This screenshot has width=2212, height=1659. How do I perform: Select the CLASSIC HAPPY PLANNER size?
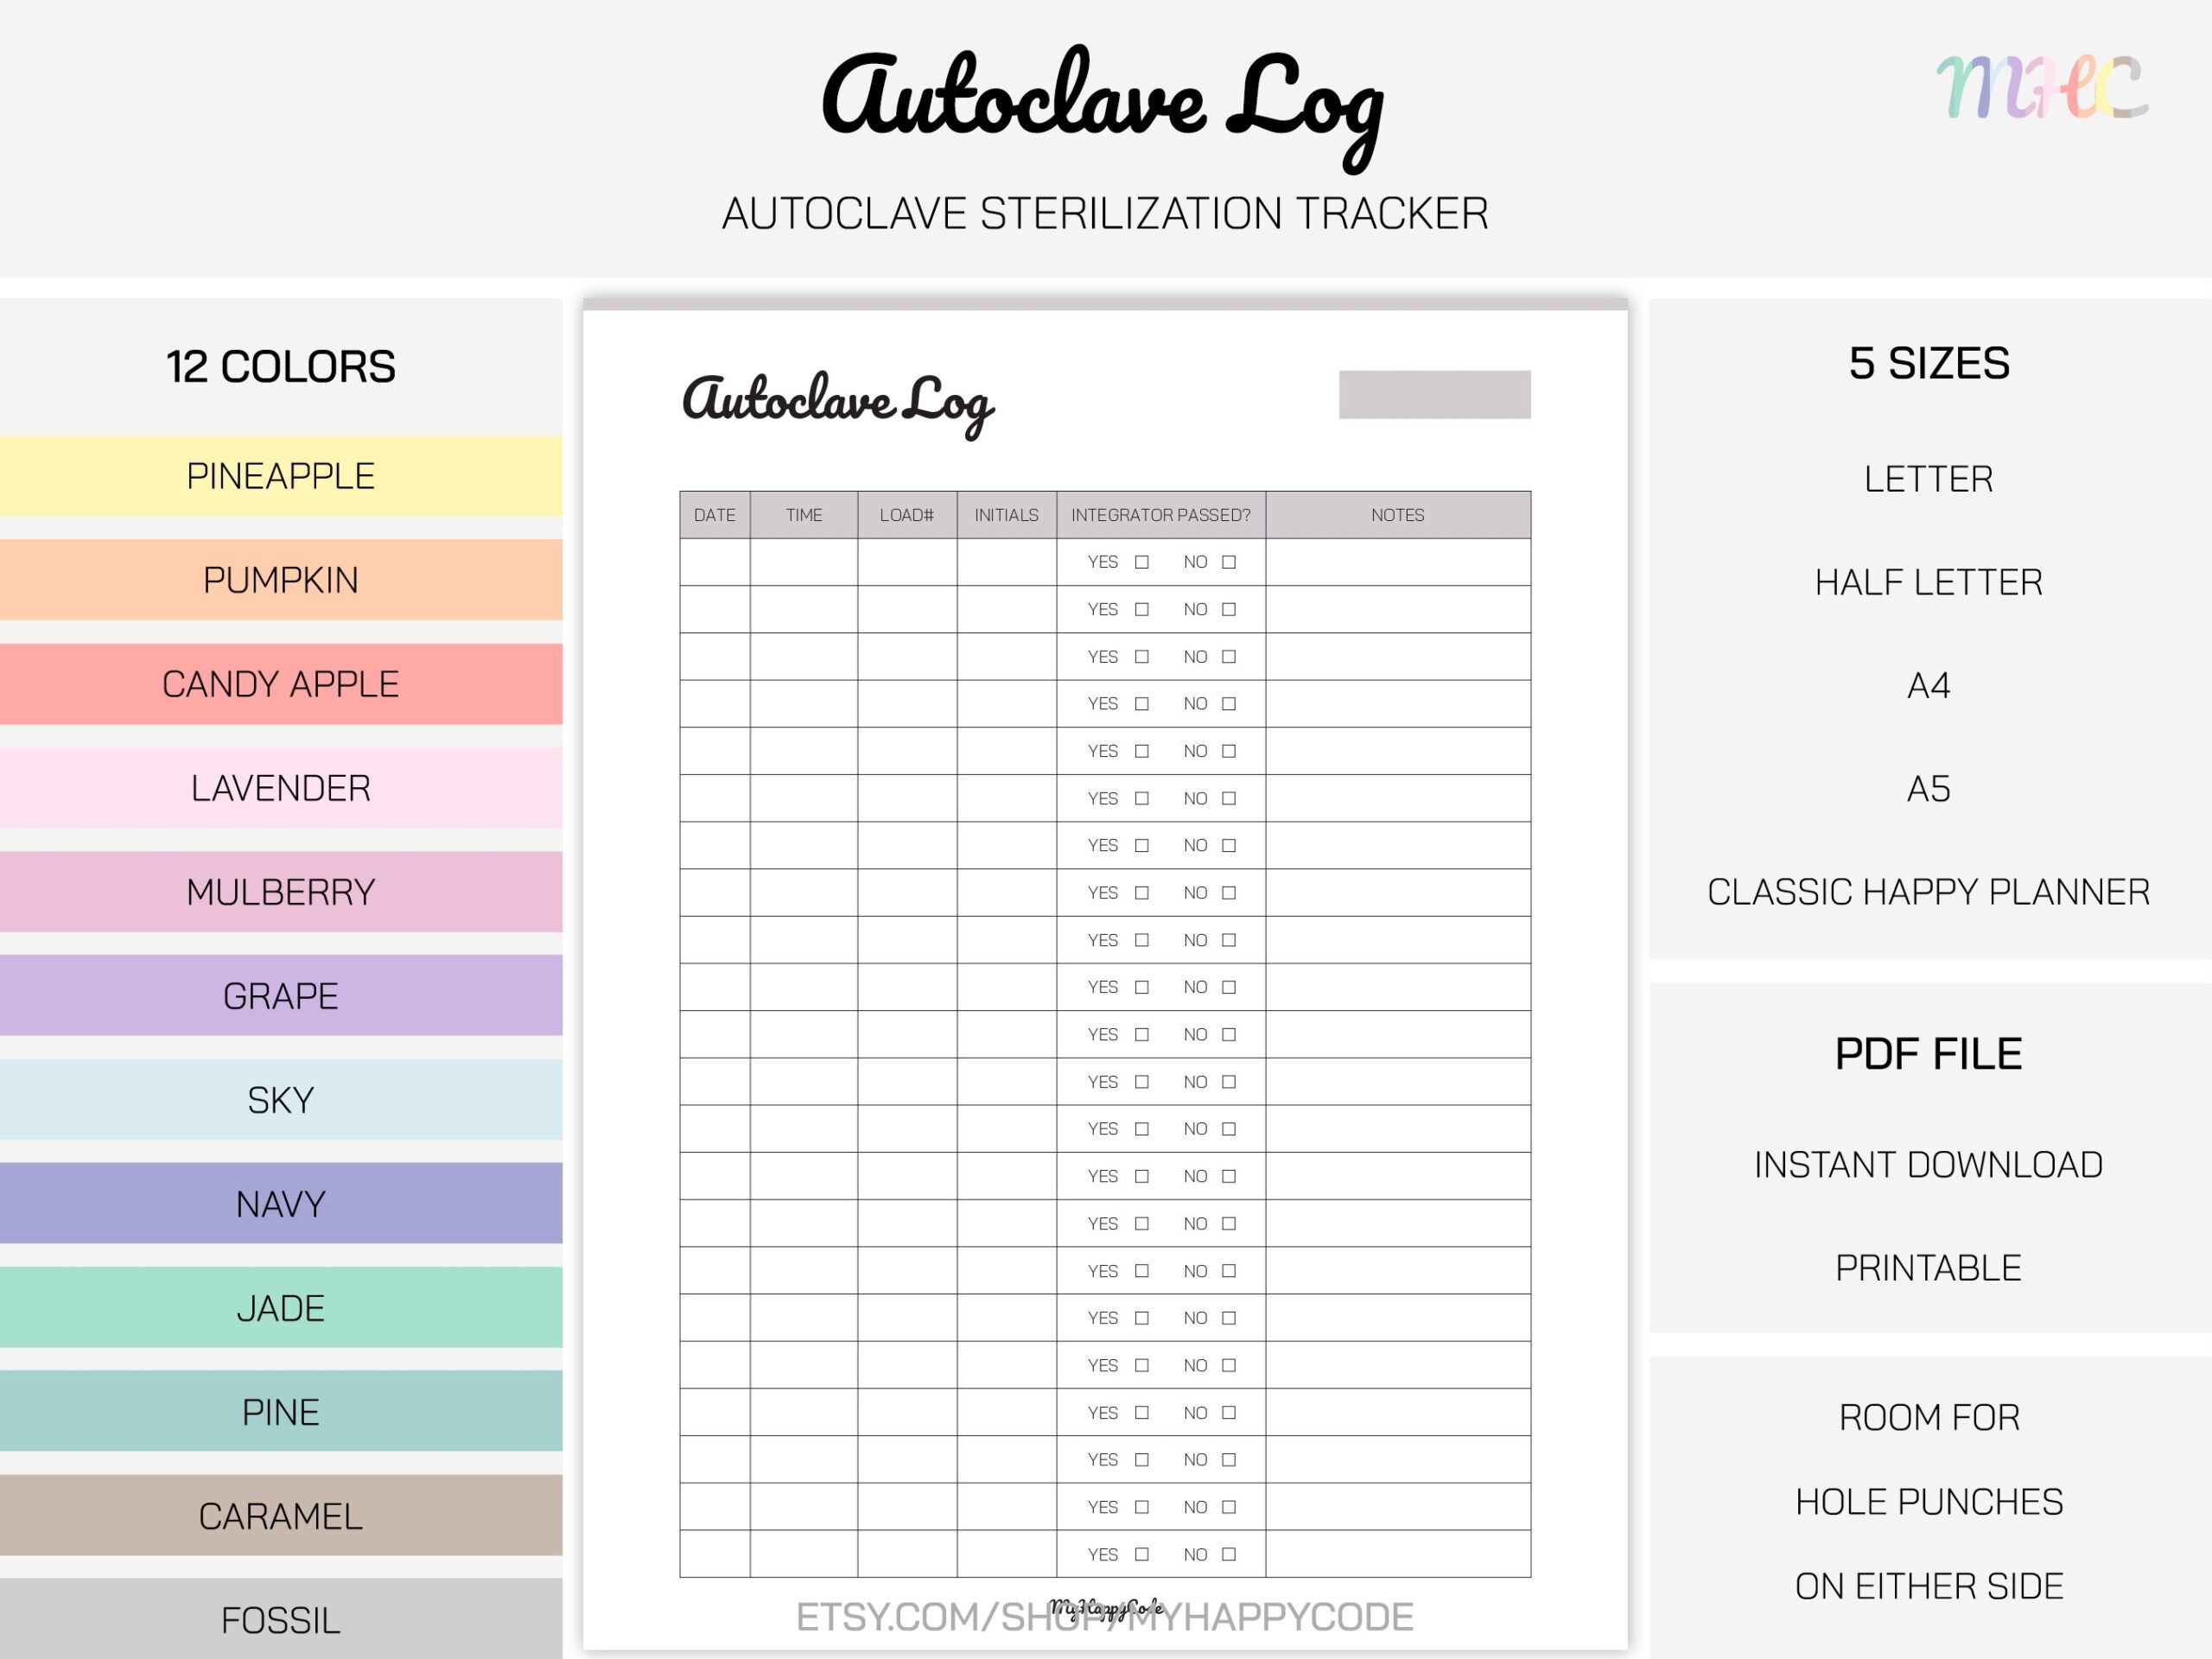point(1928,892)
